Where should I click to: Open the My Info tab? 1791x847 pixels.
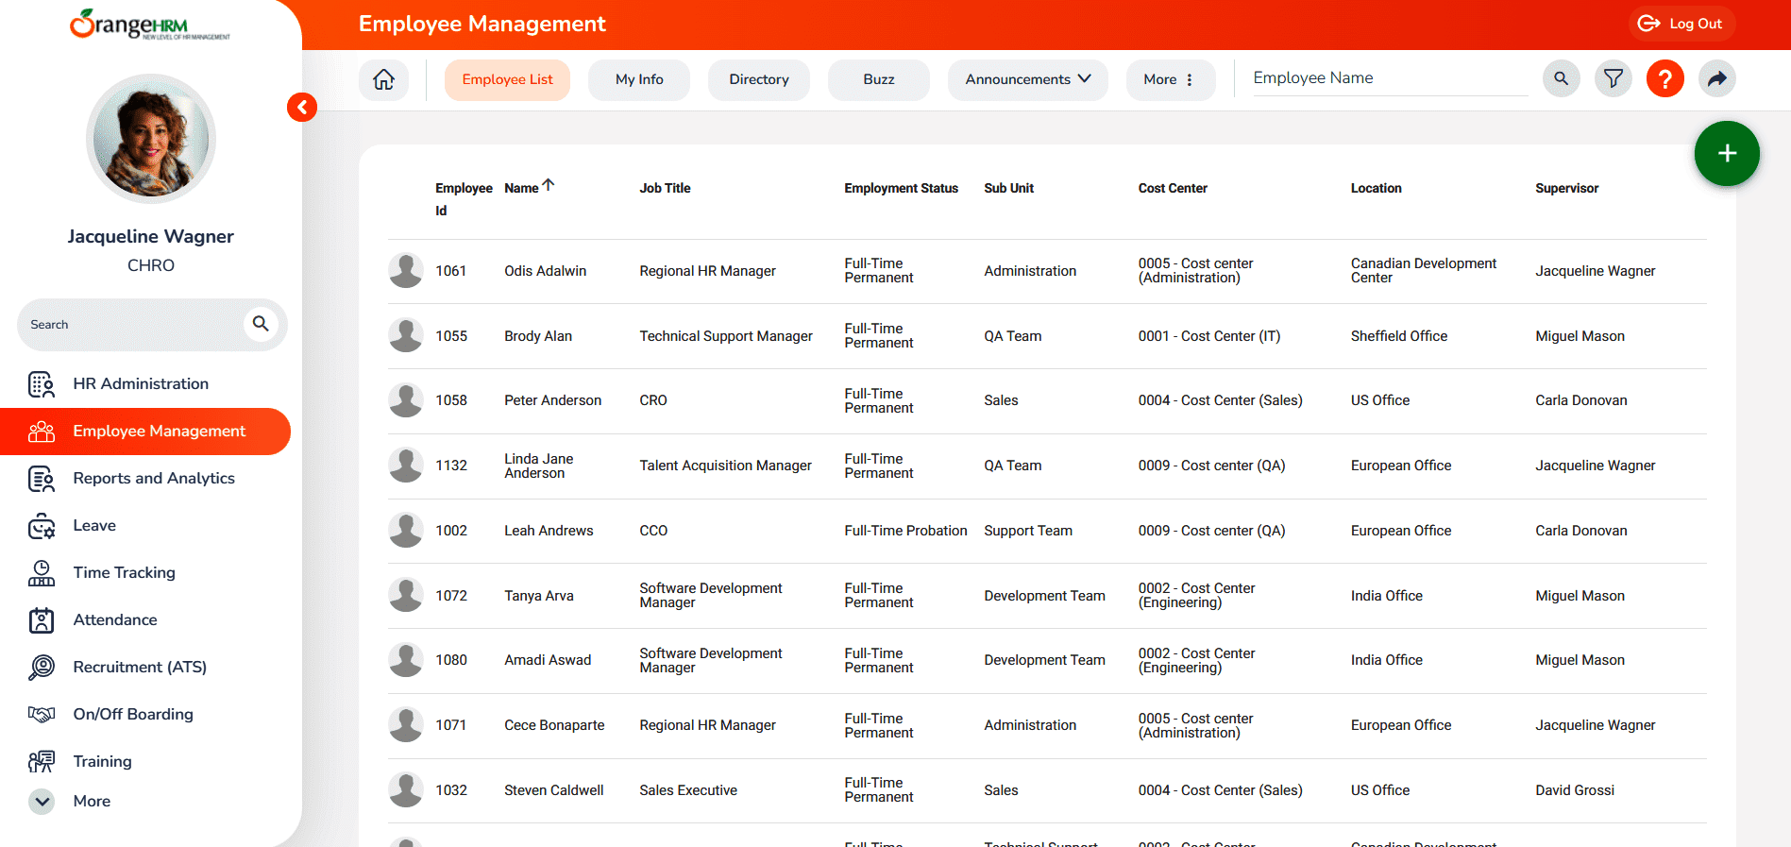(x=639, y=79)
